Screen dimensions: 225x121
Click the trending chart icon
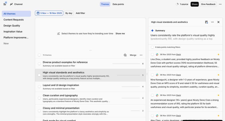58,33
